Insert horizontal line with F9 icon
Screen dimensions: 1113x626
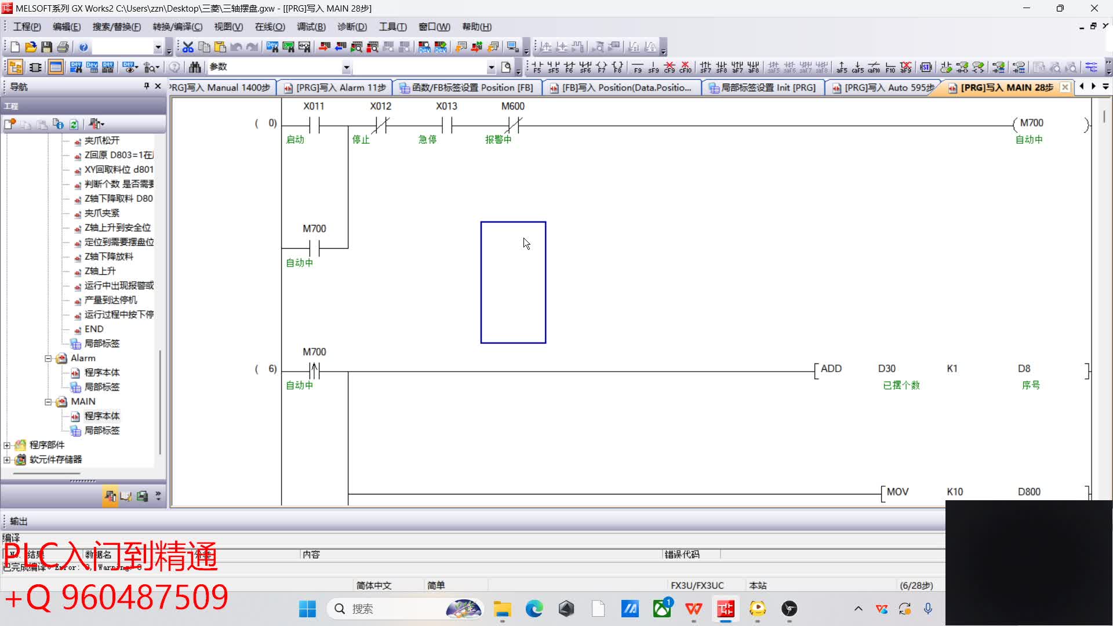[637, 67]
